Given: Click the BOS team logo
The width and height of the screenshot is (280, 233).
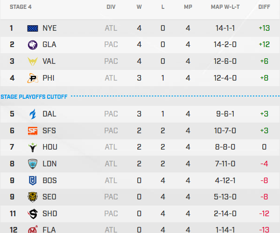Looking at the screenshot, I should coord(33,180).
